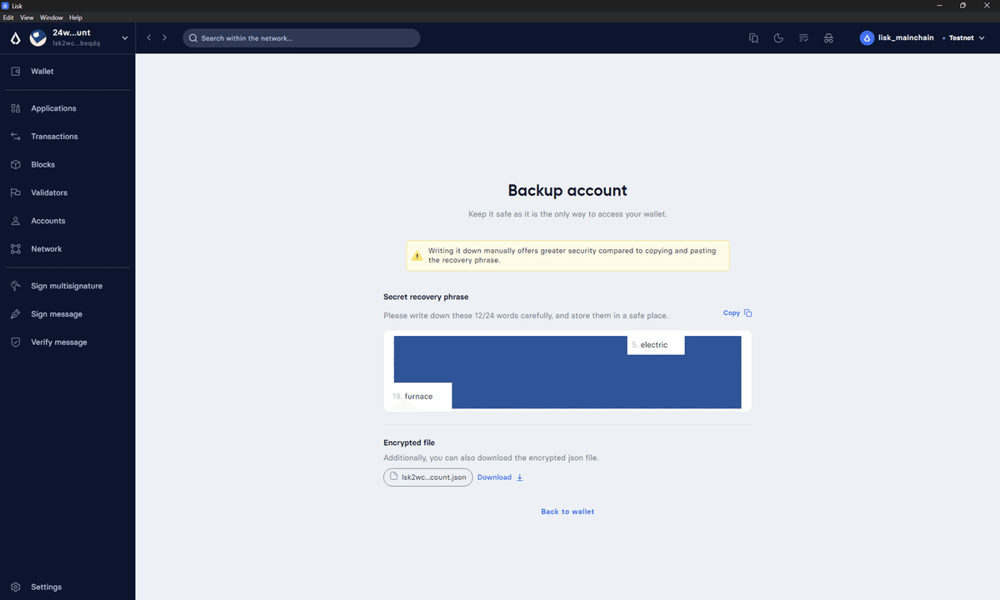
Task: Open the Edit menu
Action: click(x=8, y=17)
